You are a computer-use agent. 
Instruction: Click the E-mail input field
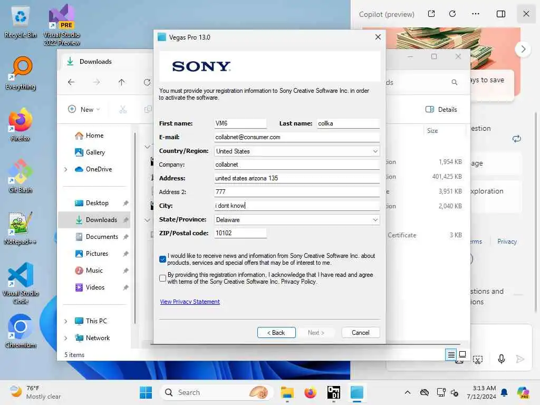[297, 137]
